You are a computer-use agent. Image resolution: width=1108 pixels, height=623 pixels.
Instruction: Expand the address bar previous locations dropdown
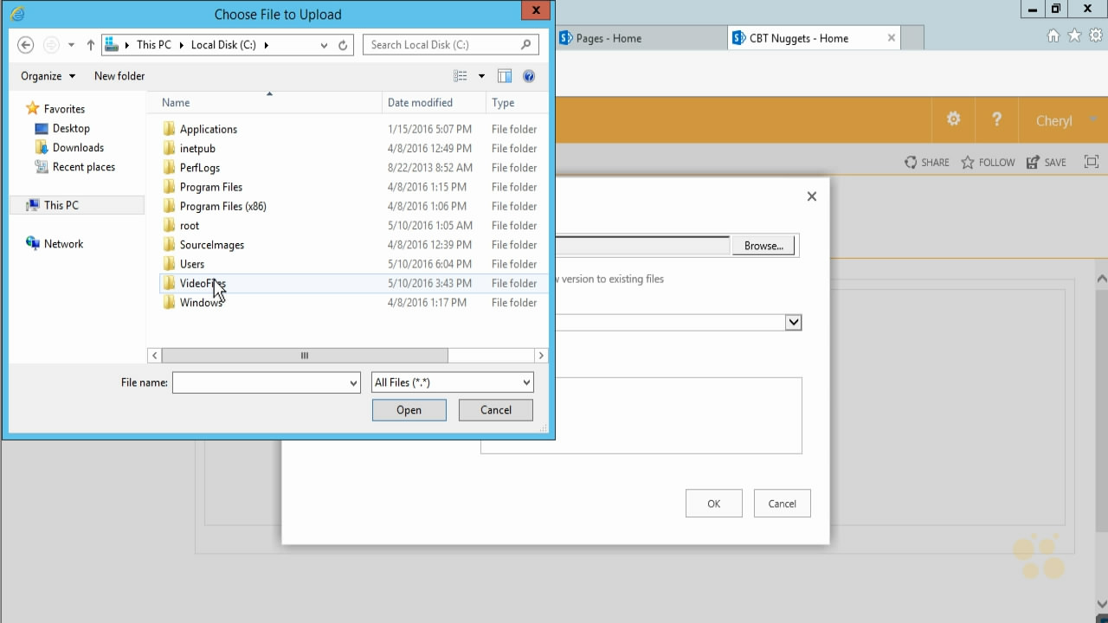point(324,45)
